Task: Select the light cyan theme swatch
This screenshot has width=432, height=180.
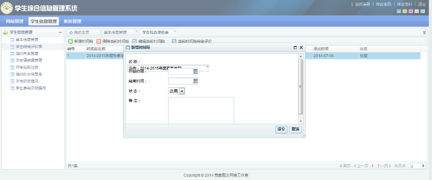Action: [x=422, y=11]
